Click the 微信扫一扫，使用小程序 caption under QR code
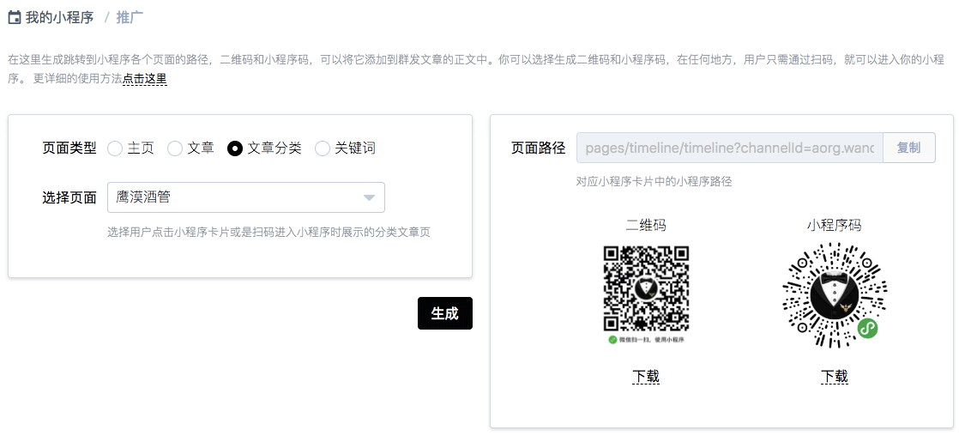 [646, 339]
